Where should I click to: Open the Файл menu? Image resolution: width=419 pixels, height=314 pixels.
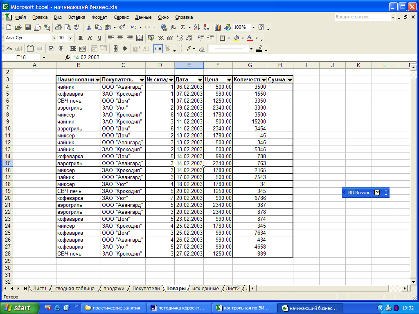coord(20,17)
